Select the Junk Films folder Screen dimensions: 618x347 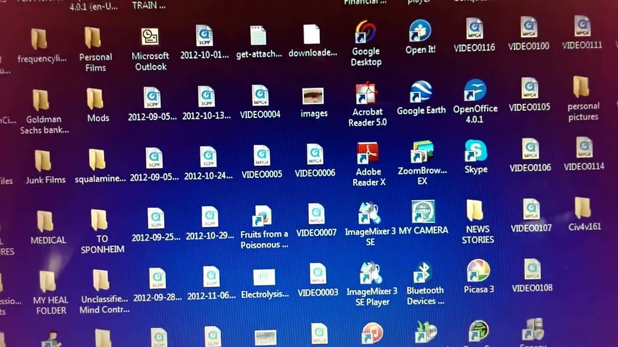coord(42,161)
